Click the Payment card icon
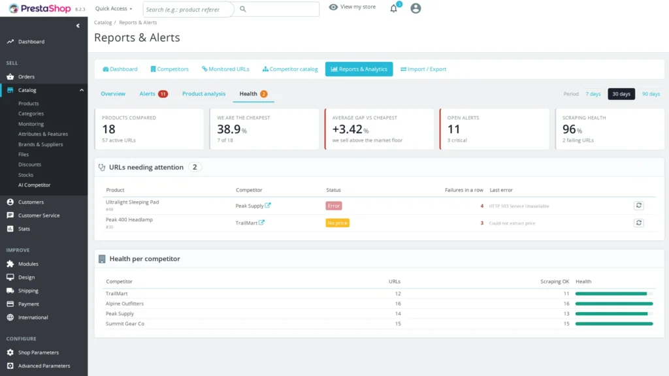Image resolution: width=669 pixels, height=376 pixels. (10, 304)
